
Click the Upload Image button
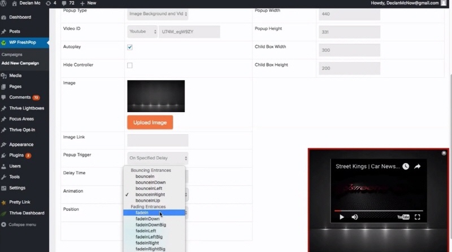point(150,122)
